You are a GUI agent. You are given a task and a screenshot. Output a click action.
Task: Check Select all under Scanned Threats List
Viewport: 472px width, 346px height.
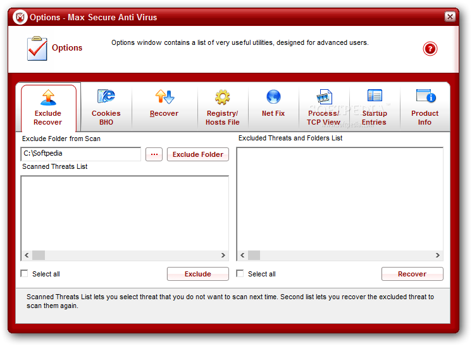coord(24,273)
